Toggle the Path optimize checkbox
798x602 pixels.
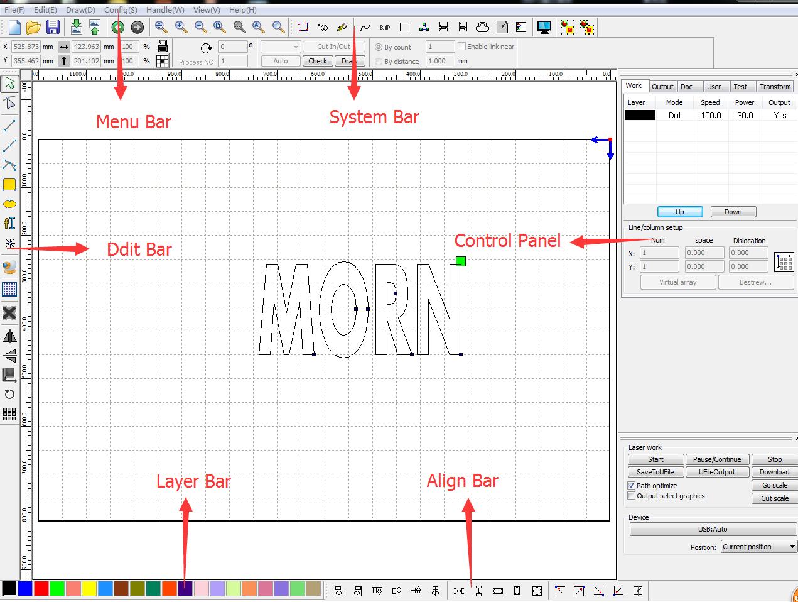[632, 486]
